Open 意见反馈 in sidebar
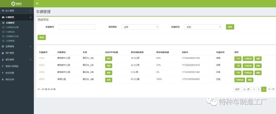The height and width of the screenshot is (114, 276). click(x=10, y=79)
